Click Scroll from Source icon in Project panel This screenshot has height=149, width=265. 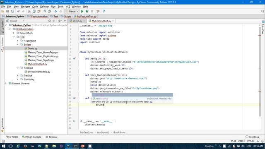50,21
